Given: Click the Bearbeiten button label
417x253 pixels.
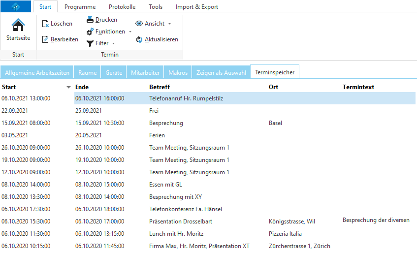Looking at the screenshot, I should 64,39.
